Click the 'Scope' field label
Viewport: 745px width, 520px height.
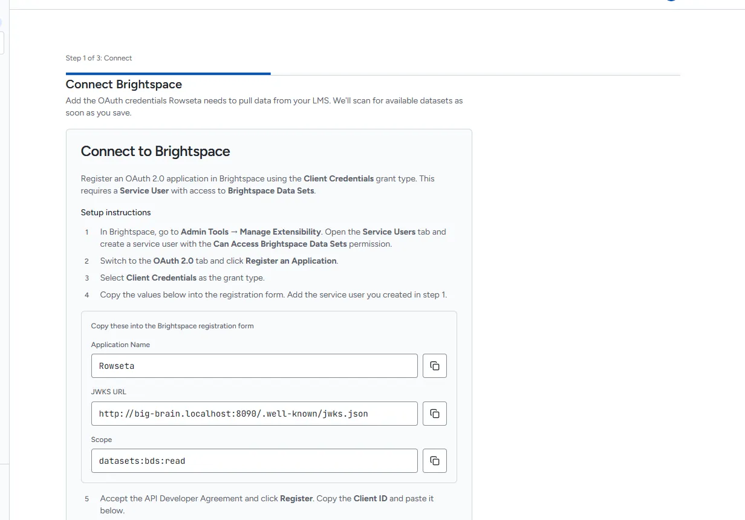(102, 440)
